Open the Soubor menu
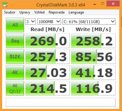Screen dimensions: 122x111 click(10, 12)
